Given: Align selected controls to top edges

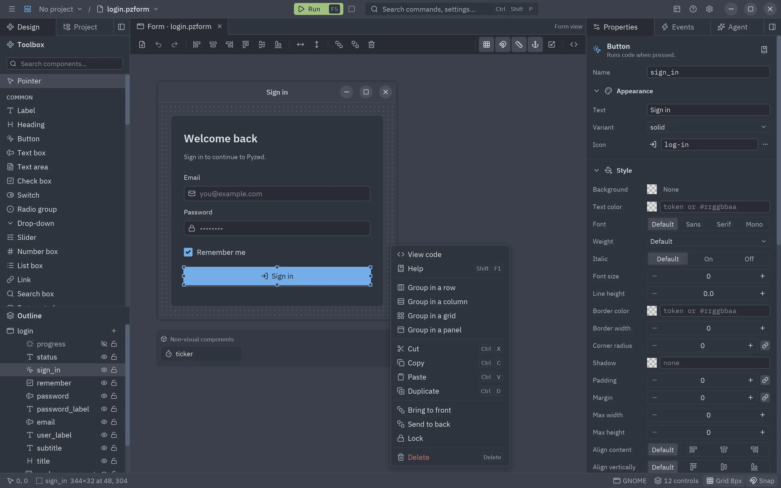Looking at the screenshot, I should coord(246,44).
